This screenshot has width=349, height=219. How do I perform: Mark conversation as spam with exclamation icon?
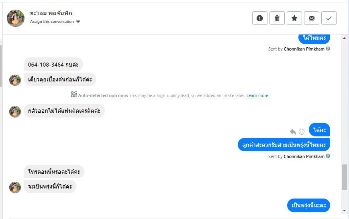[x=260, y=18]
